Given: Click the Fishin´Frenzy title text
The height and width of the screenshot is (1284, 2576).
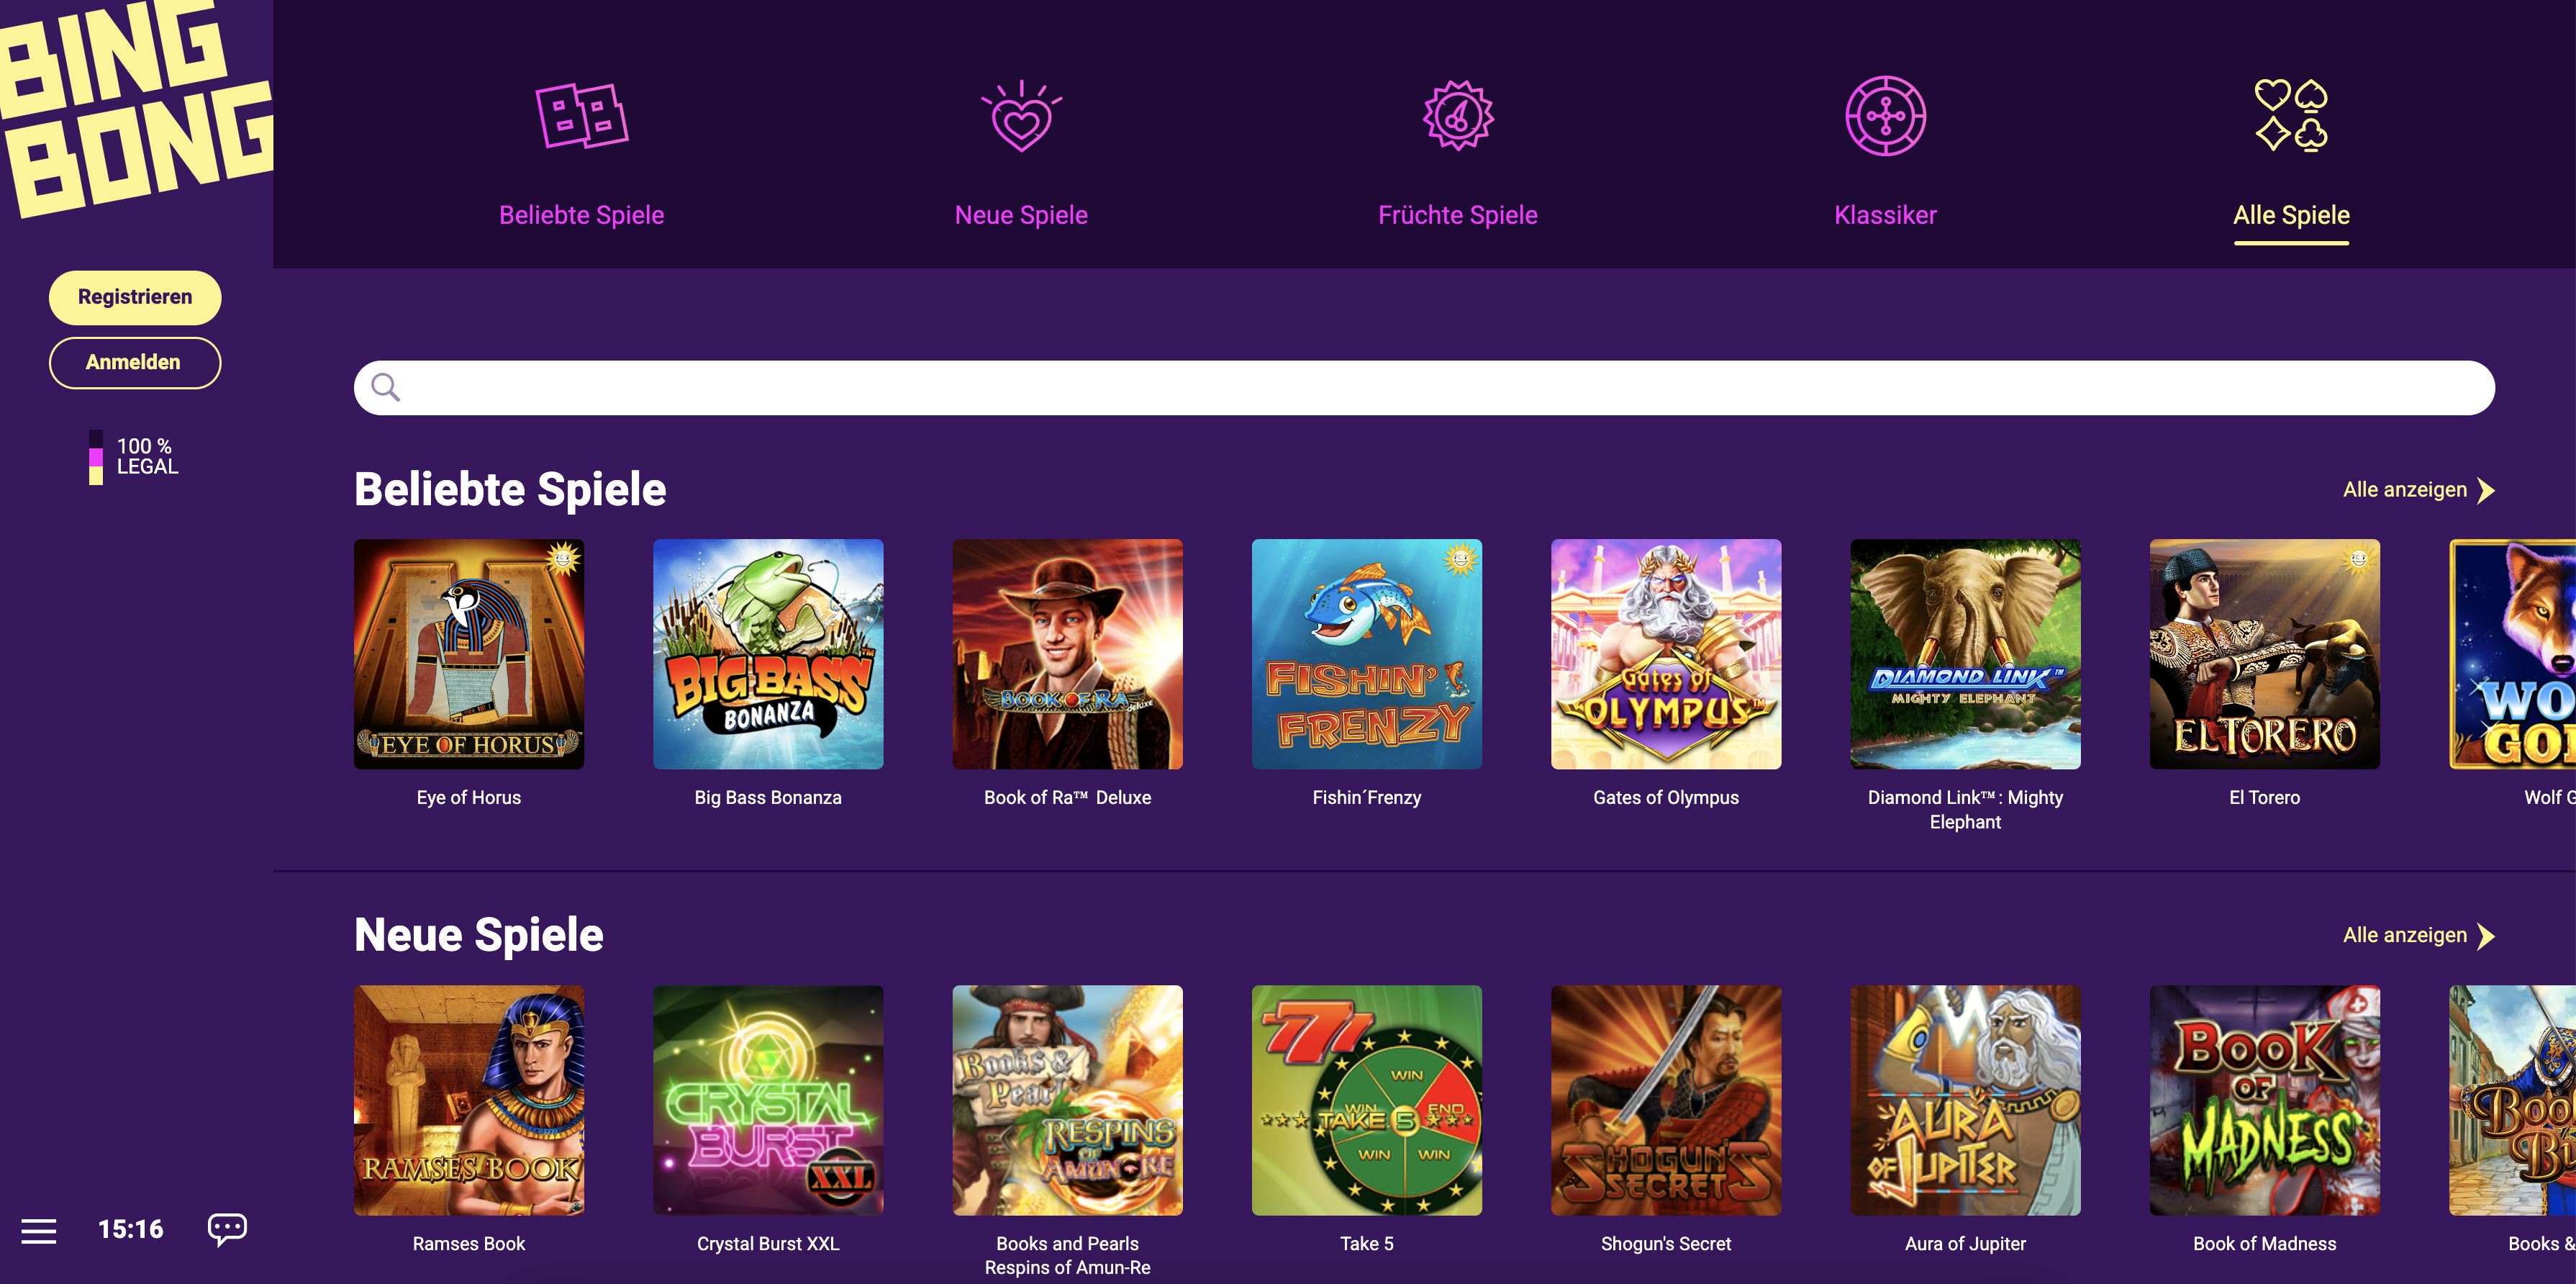Looking at the screenshot, I should click(1366, 798).
